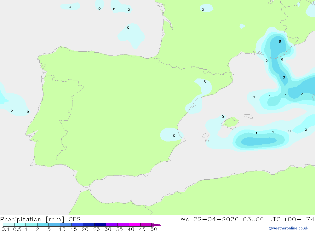Viewport: 315px width, 231px height.
Task: Pick the 15–20 mm legend color box
Action: [77, 225]
